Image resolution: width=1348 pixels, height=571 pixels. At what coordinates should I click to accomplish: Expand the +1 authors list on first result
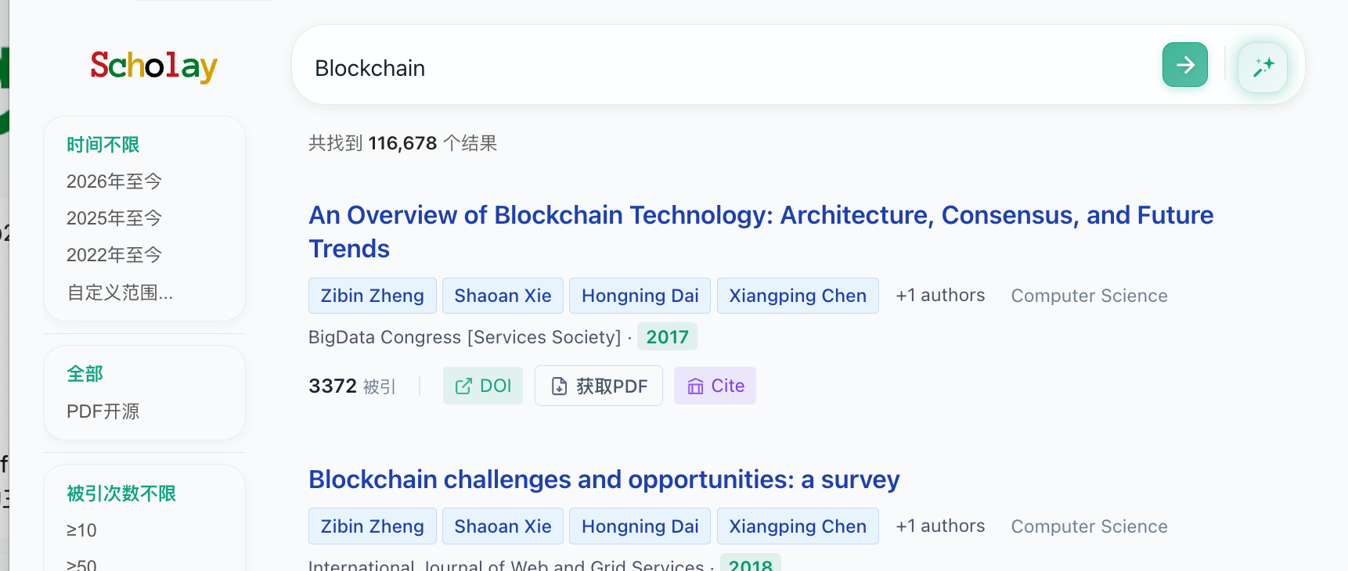click(940, 296)
